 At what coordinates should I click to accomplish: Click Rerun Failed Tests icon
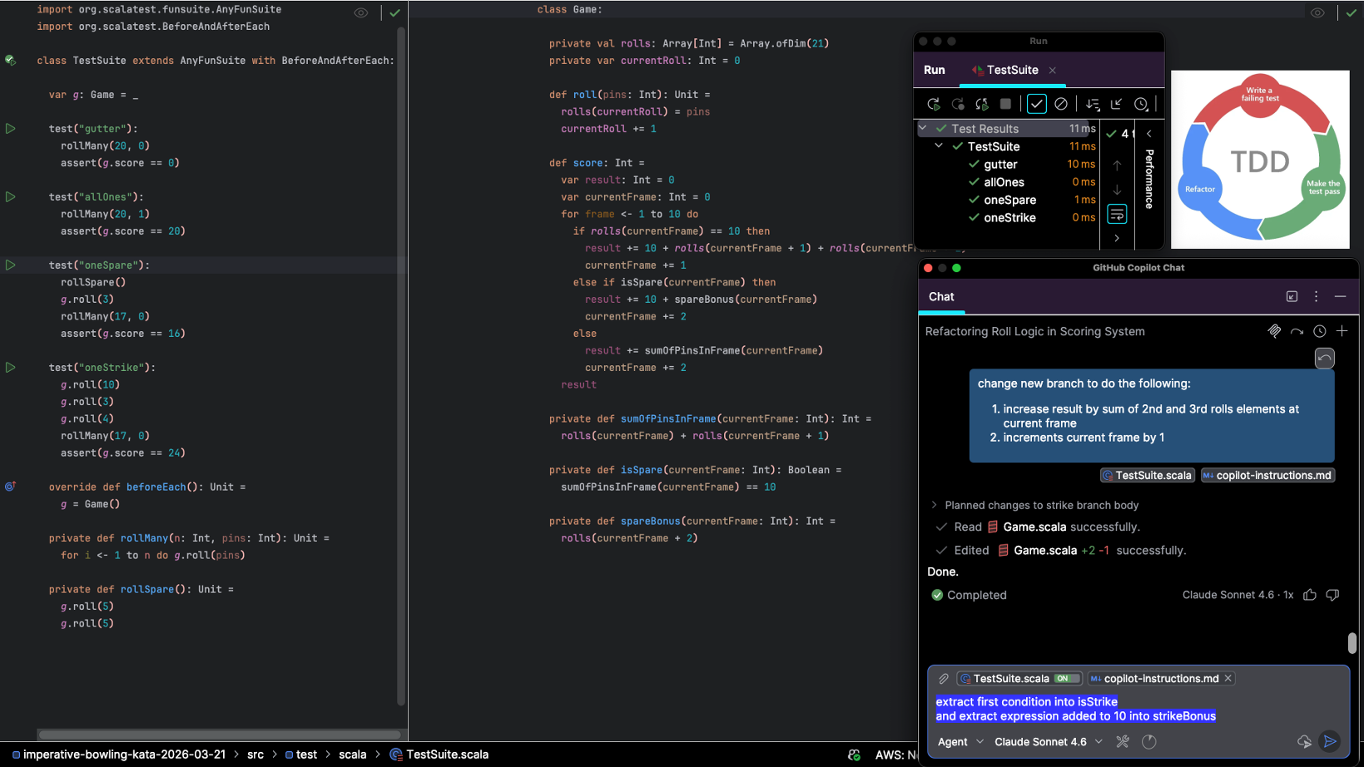tap(958, 104)
